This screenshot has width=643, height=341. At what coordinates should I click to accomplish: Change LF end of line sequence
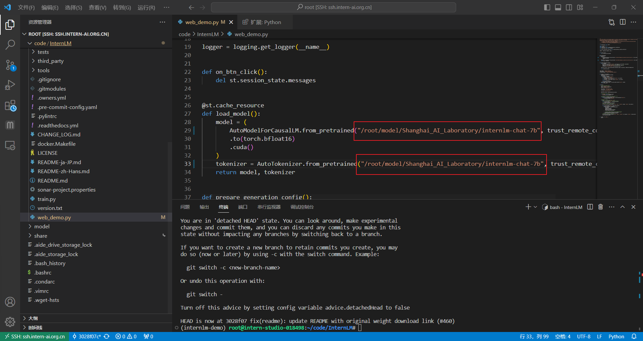[599, 336]
